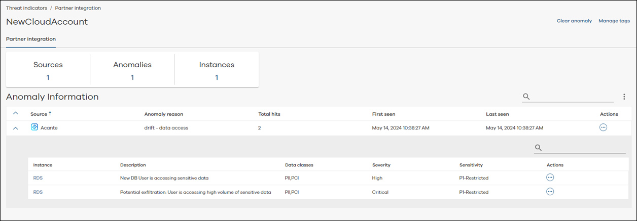Open actions for Potential exfiltration instance
The height and width of the screenshot is (221, 637).
coord(550,192)
